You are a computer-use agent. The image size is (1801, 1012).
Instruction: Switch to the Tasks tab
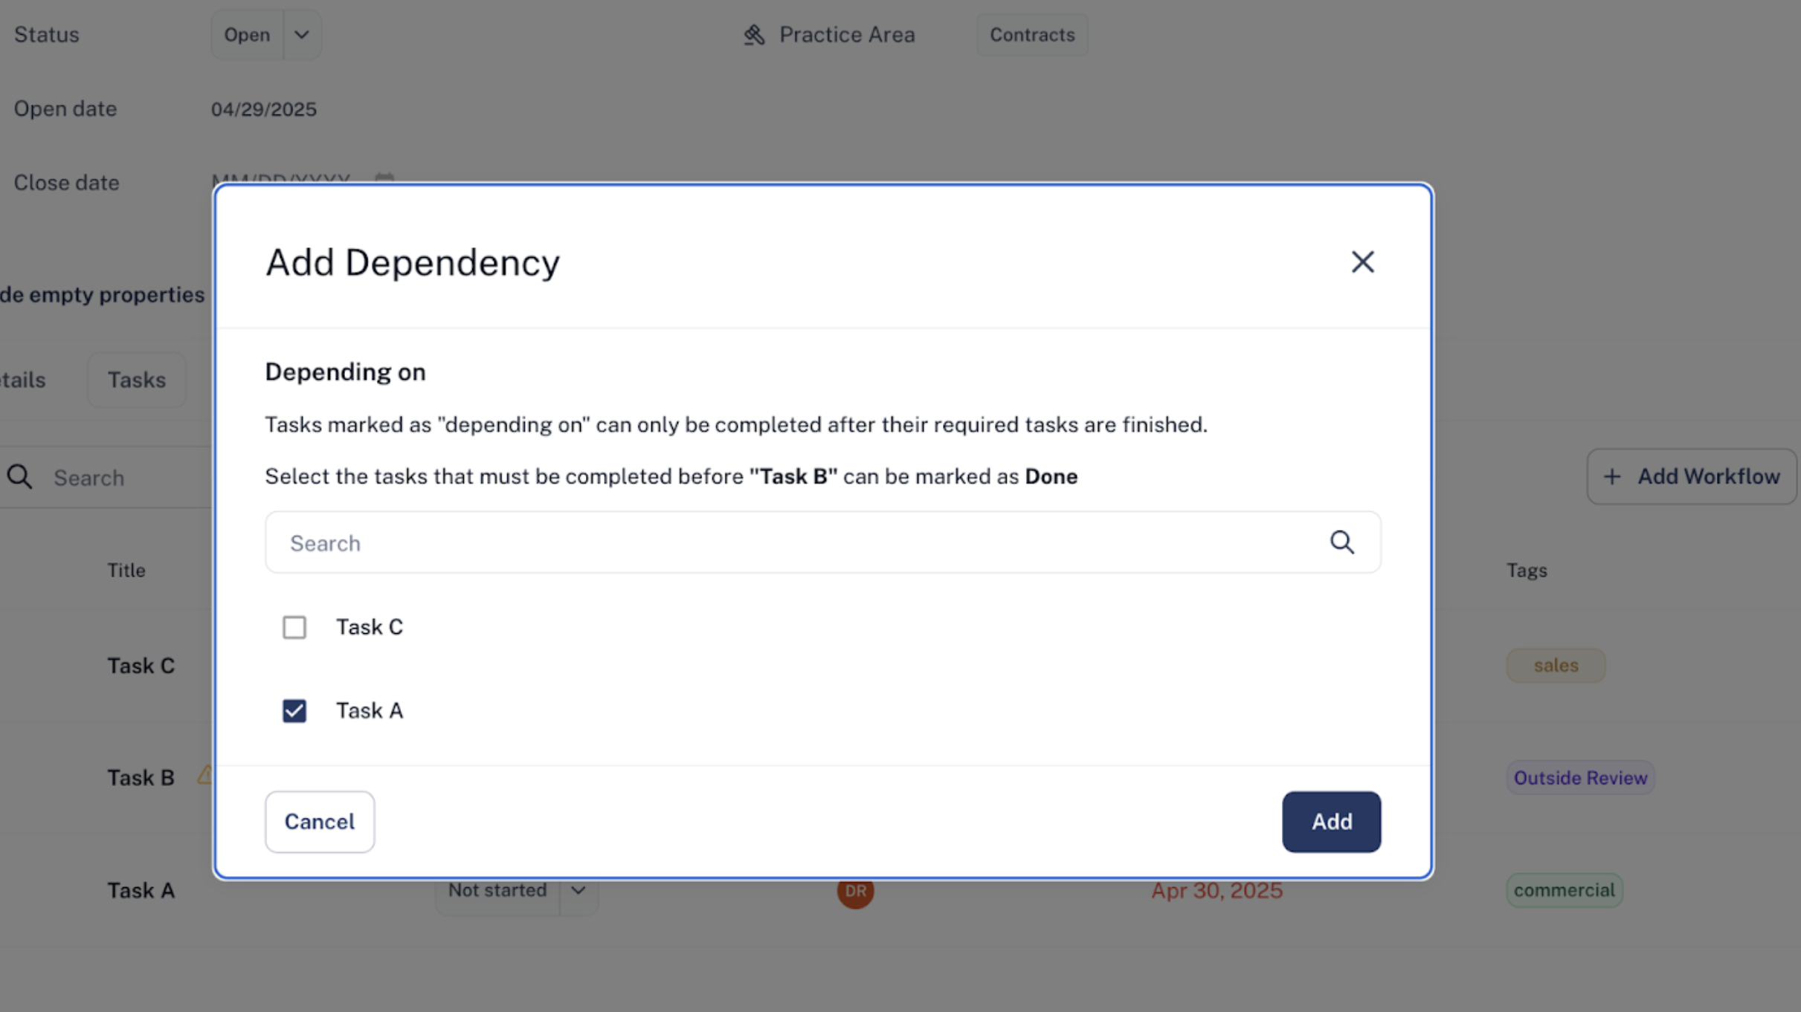[x=137, y=380]
